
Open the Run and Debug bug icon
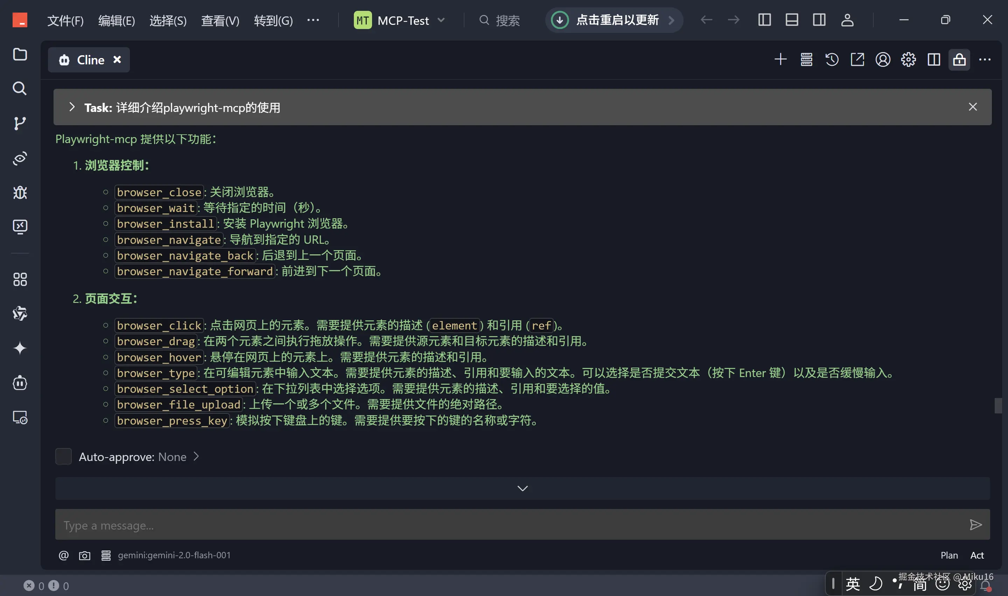tap(20, 193)
